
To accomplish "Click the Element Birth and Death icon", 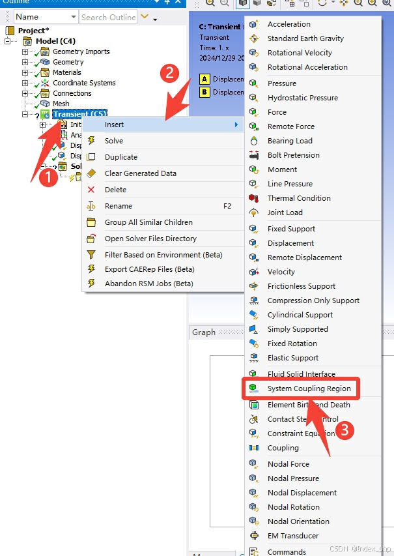I will (x=254, y=405).
